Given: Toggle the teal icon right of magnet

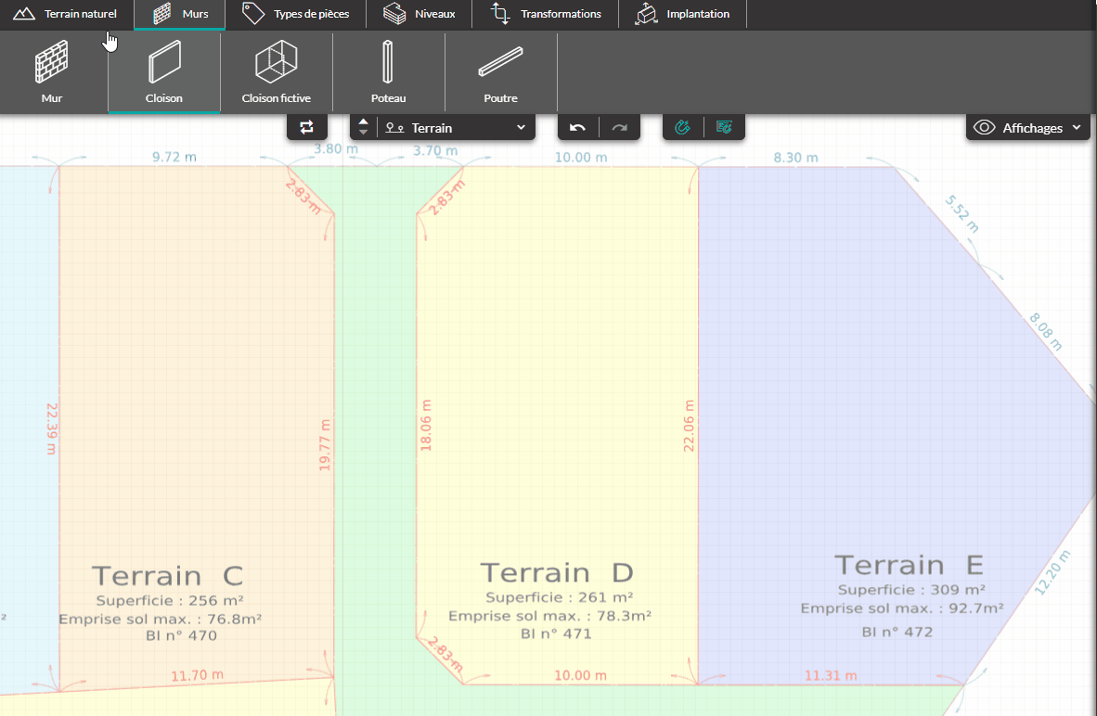Looking at the screenshot, I should [725, 128].
